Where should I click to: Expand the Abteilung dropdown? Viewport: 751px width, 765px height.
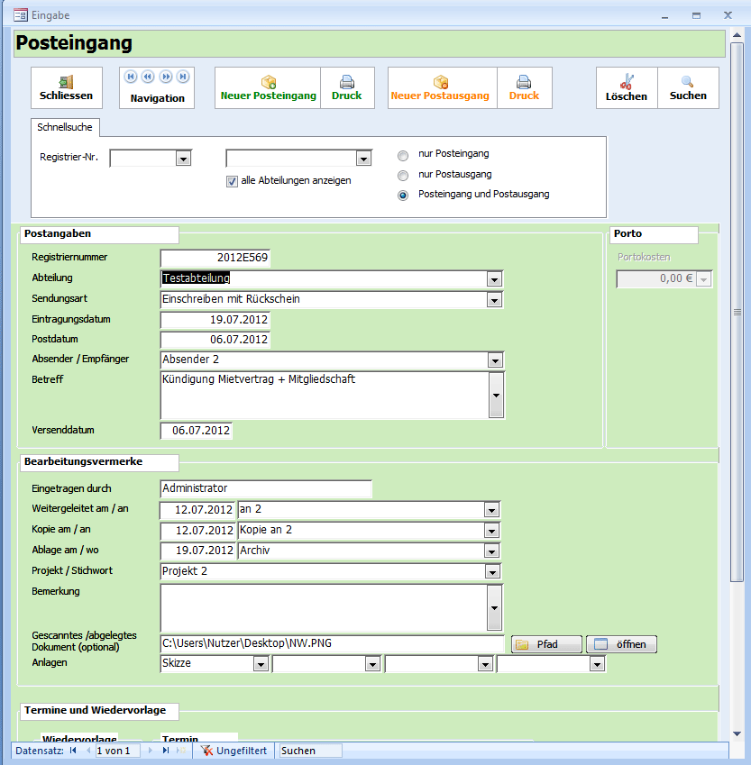tap(494, 279)
